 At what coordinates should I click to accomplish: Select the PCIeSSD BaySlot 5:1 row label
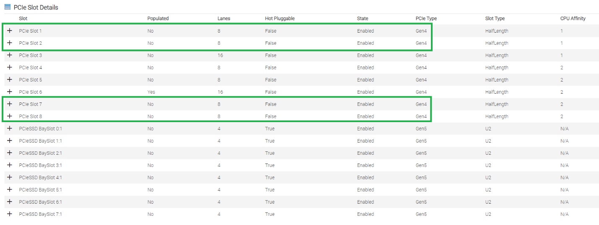41,190
